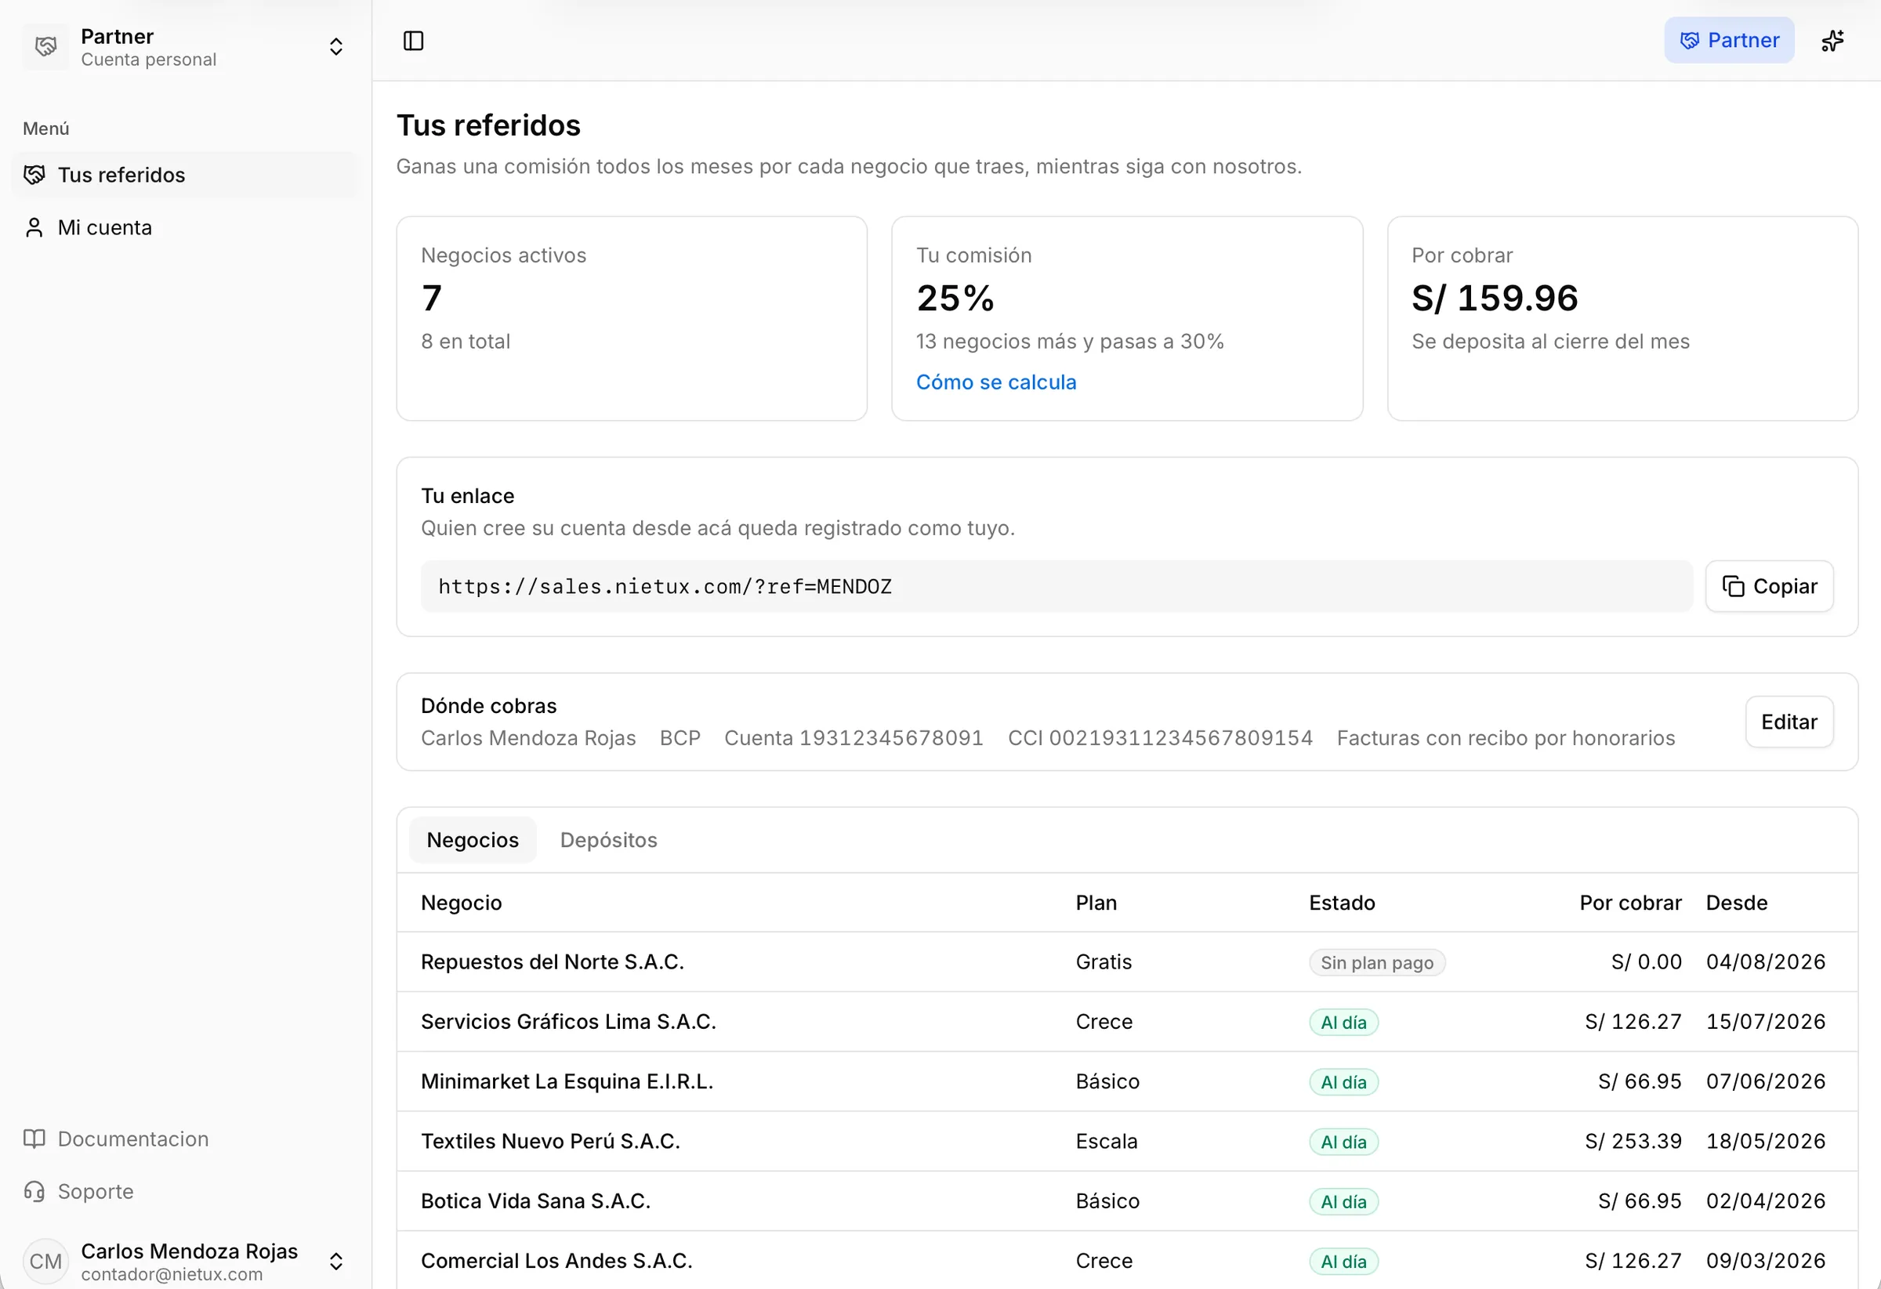Viewport: 1881px width, 1289px height.
Task: Click the Por cobrar S/ 159.96 card
Action: click(1622, 318)
